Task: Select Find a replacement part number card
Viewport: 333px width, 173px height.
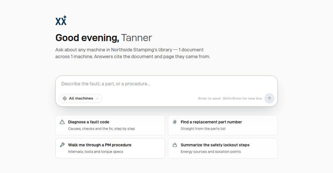Action: [x=223, y=125]
